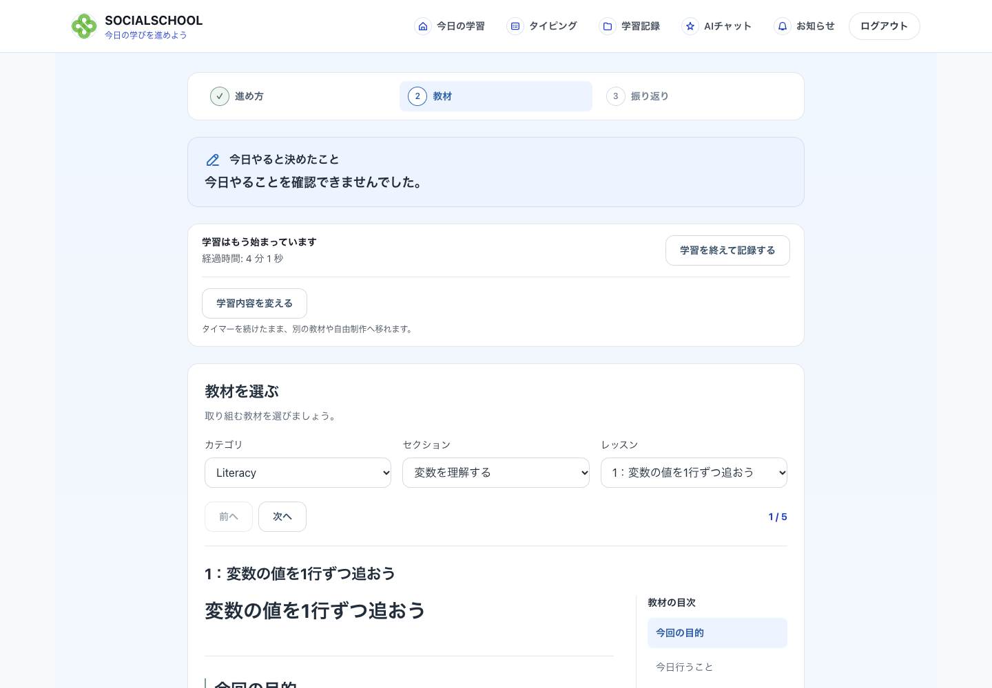Click the keyboard icon beside タイピング
This screenshot has height=688, width=992.
tap(515, 26)
